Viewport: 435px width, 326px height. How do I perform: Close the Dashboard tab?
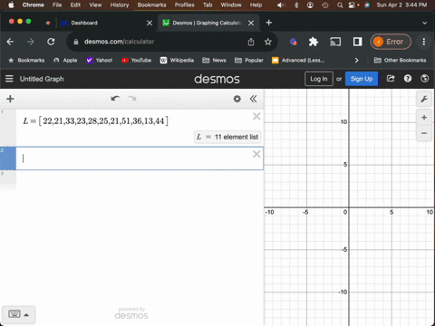click(x=150, y=23)
